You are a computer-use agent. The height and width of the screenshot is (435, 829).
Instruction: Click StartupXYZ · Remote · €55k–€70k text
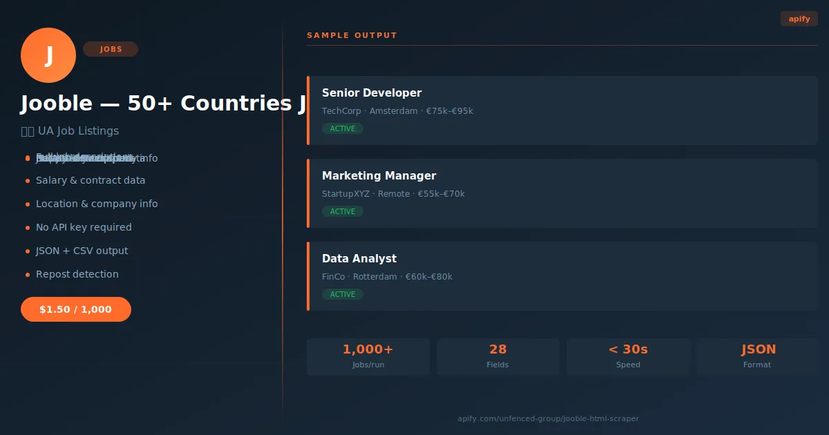[x=393, y=194]
